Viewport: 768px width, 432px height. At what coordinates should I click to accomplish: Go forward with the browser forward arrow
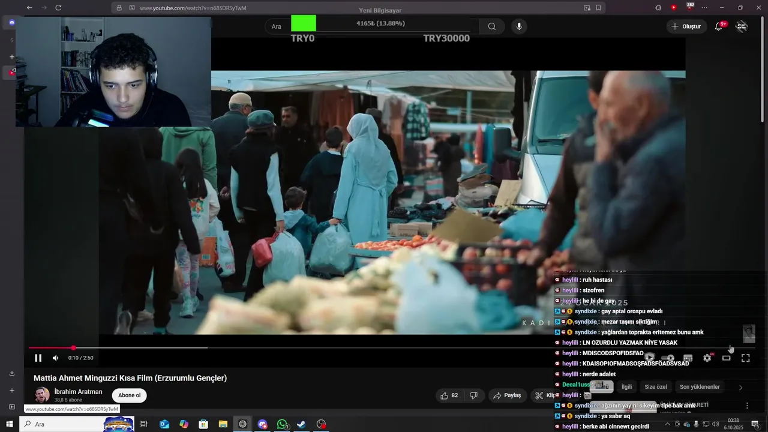(x=44, y=8)
